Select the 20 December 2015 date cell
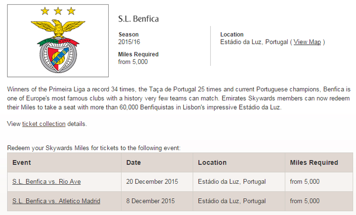The height and width of the screenshot is (215, 356). click(152, 182)
